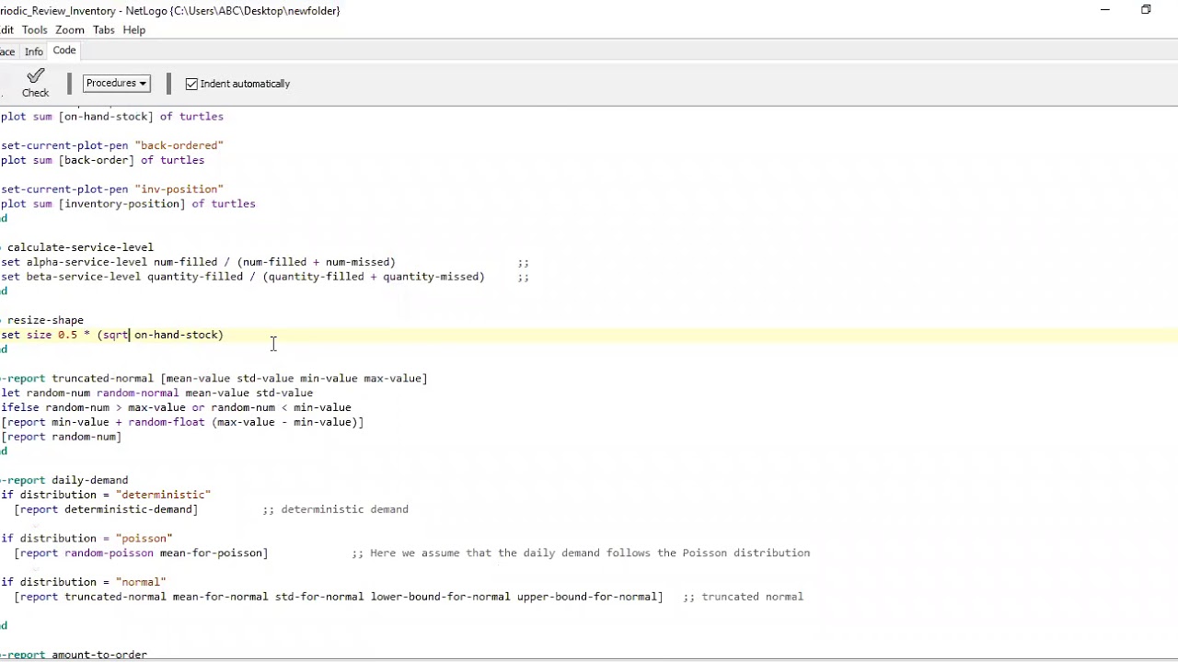Minimize the NetLogo window
The image size is (1178, 662).
pos(1105,10)
